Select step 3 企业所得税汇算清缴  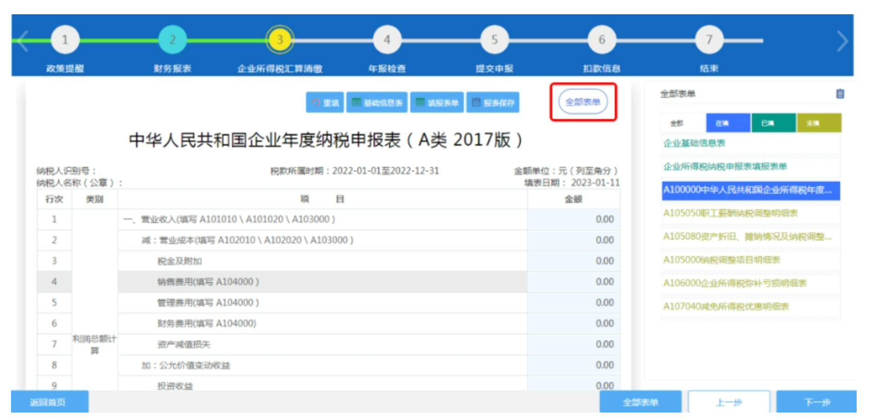280,40
